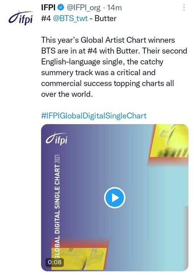194x274 pixels.
Task: Click the white ifpi logo inside the video
Action: click(56, 139)
